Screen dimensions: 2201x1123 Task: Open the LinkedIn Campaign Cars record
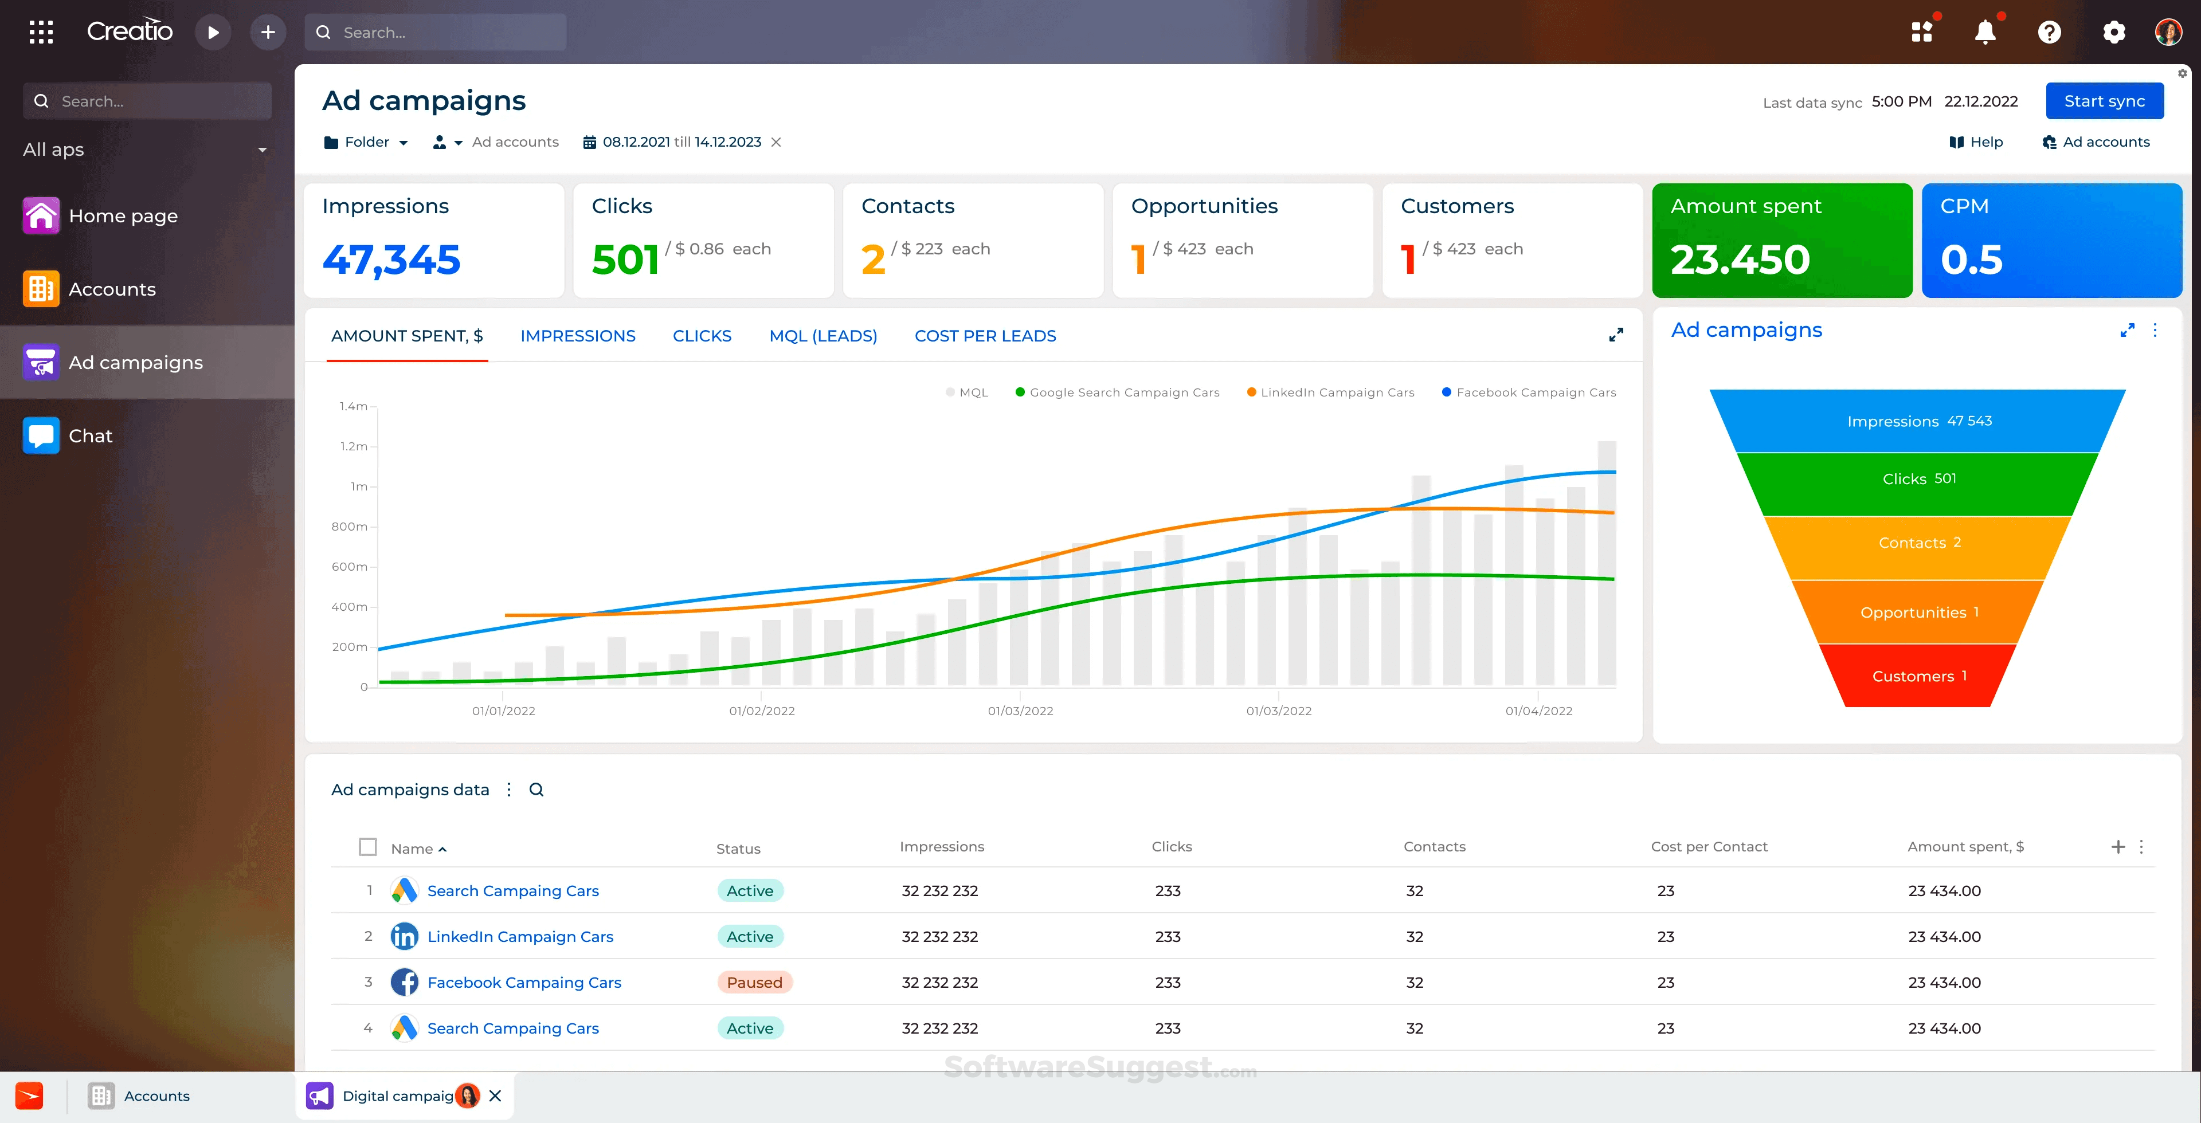[520, 936]
